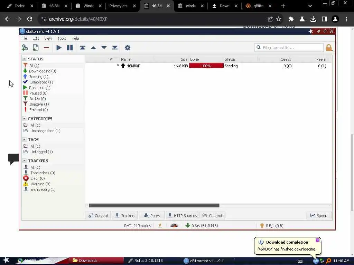
Task: Click the red Delete torrent icon
Action: pos(46,48)
